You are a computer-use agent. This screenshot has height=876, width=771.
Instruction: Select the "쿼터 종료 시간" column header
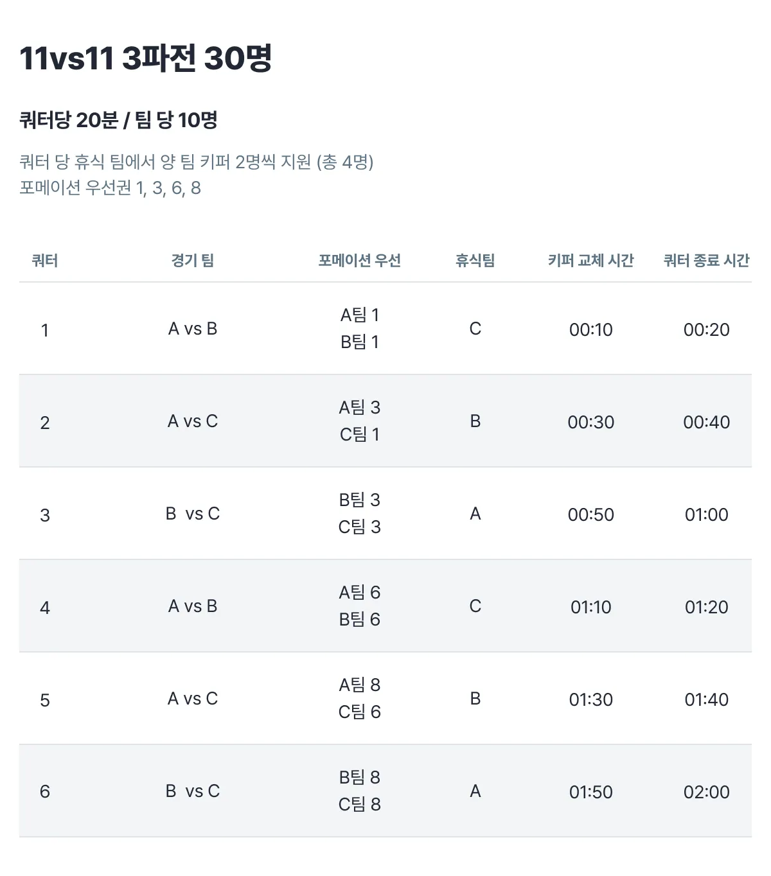(707, 260)
